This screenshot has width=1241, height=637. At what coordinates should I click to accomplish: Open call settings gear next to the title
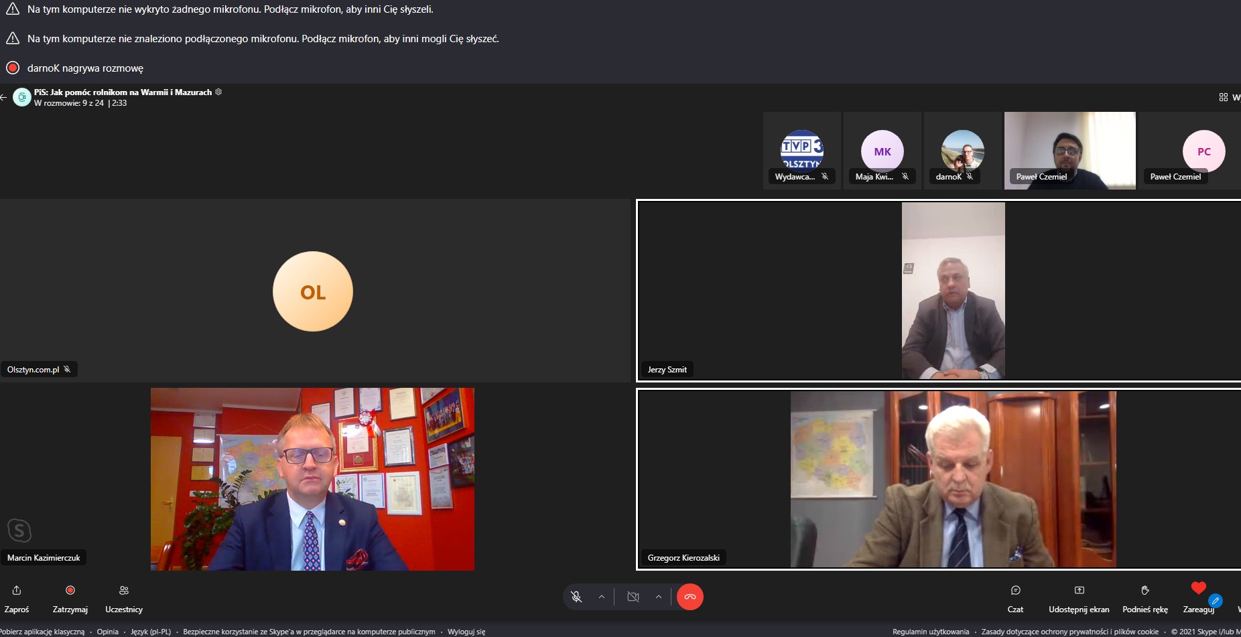(218, 92)
